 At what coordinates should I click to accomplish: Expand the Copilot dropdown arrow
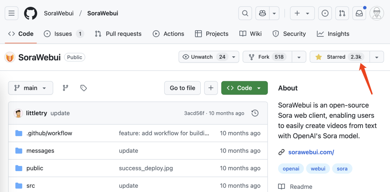tap(274, 13)
